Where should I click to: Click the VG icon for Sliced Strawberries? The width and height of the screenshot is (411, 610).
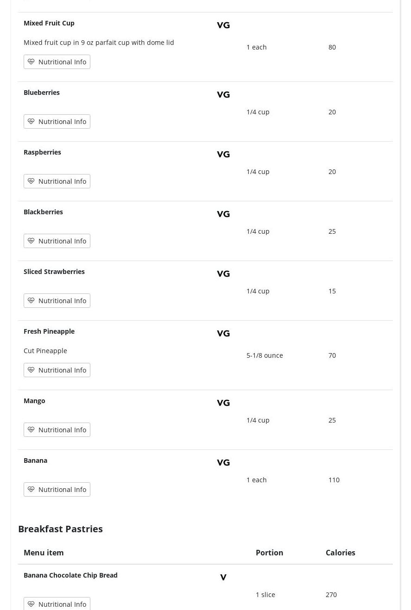pos(223,274)
